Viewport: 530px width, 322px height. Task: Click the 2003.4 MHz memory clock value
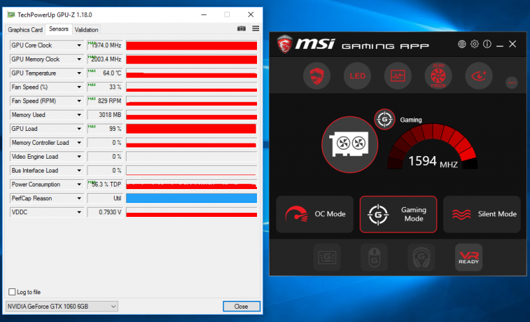tap(104, 59)
